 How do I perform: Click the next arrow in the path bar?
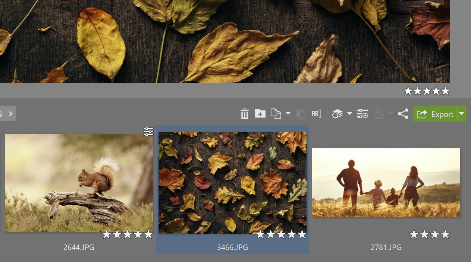click(10, 114)
